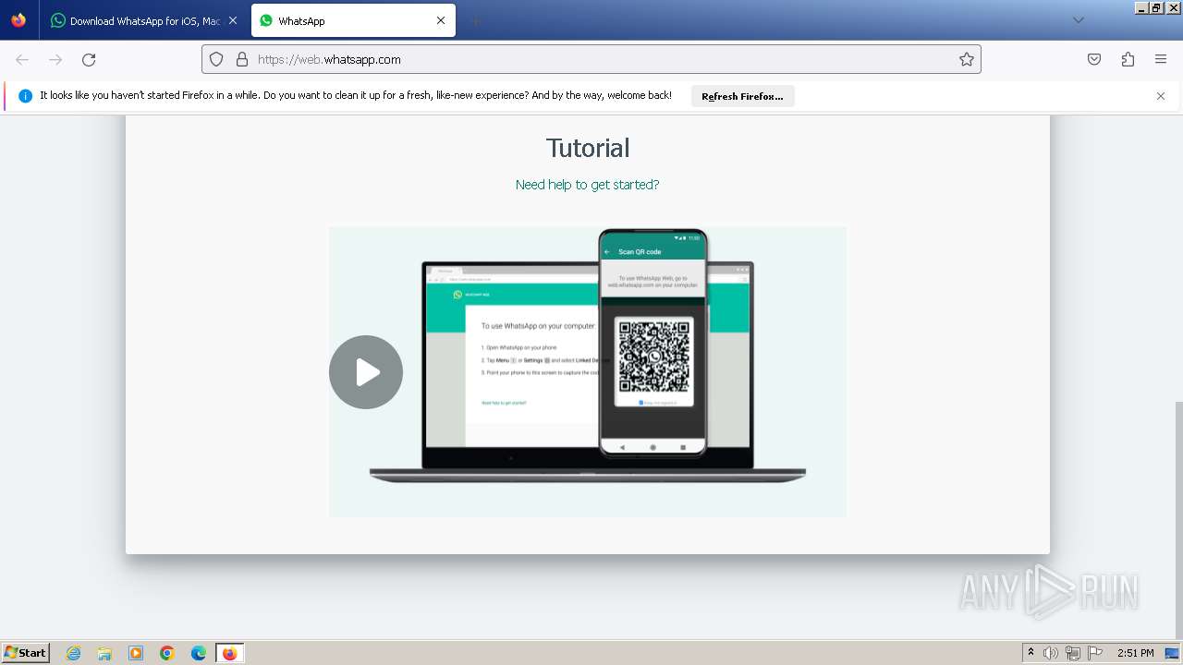Open a new browser tab
The height and width of the screenshot is (665, 1183).
coord(475,20)
